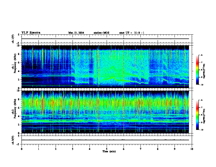Click the ch.2 colorbar log(PSD) label
The height and width of the screenshot is (167, 216).
click(x=204, y=116)
